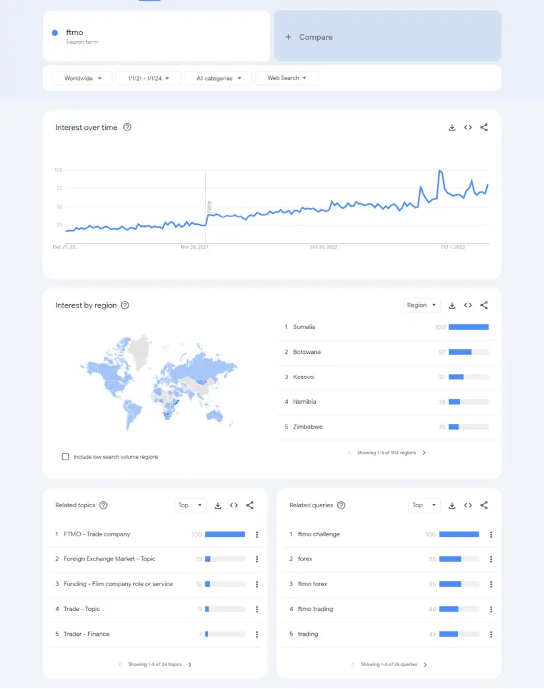Open more options for FTMO - Trade company
The width and height of the screenshot is (544, 689).
click(257, 534)
